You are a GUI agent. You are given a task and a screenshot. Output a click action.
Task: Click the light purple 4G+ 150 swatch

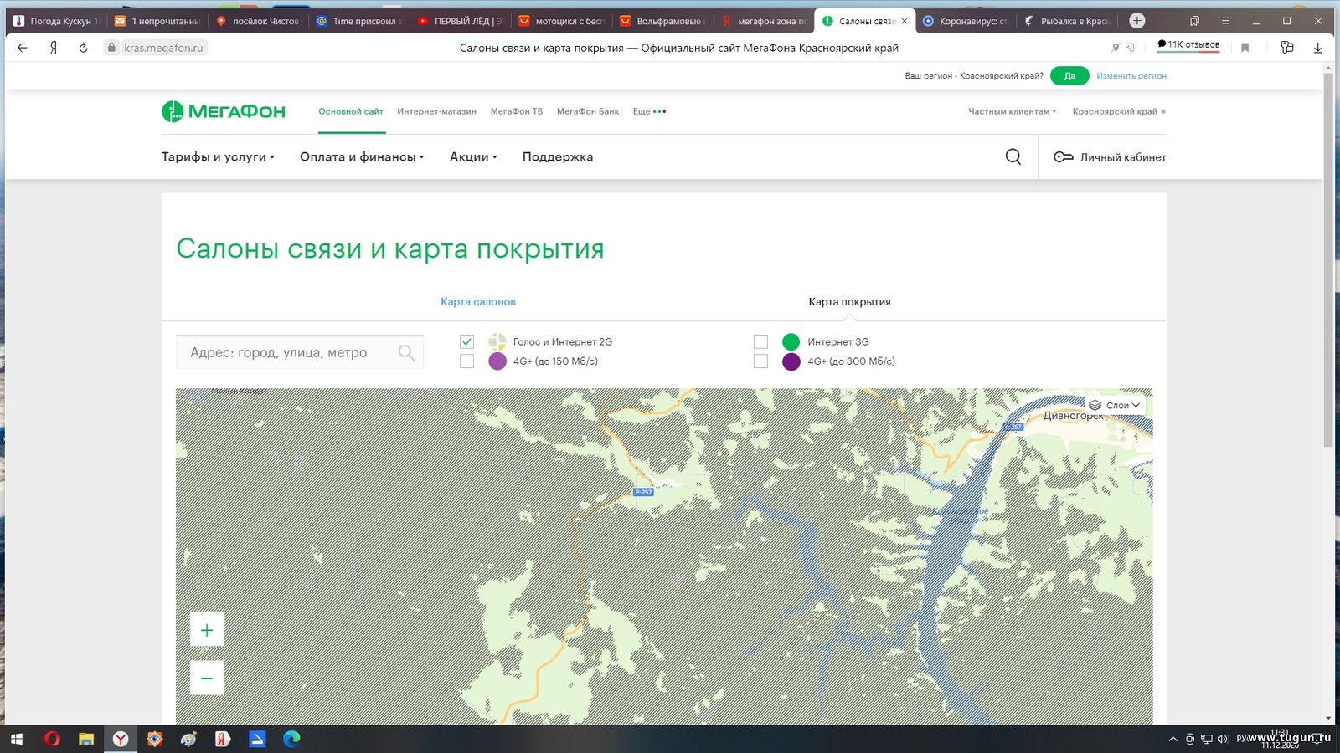pyautogui.click(x=497, y=361)
